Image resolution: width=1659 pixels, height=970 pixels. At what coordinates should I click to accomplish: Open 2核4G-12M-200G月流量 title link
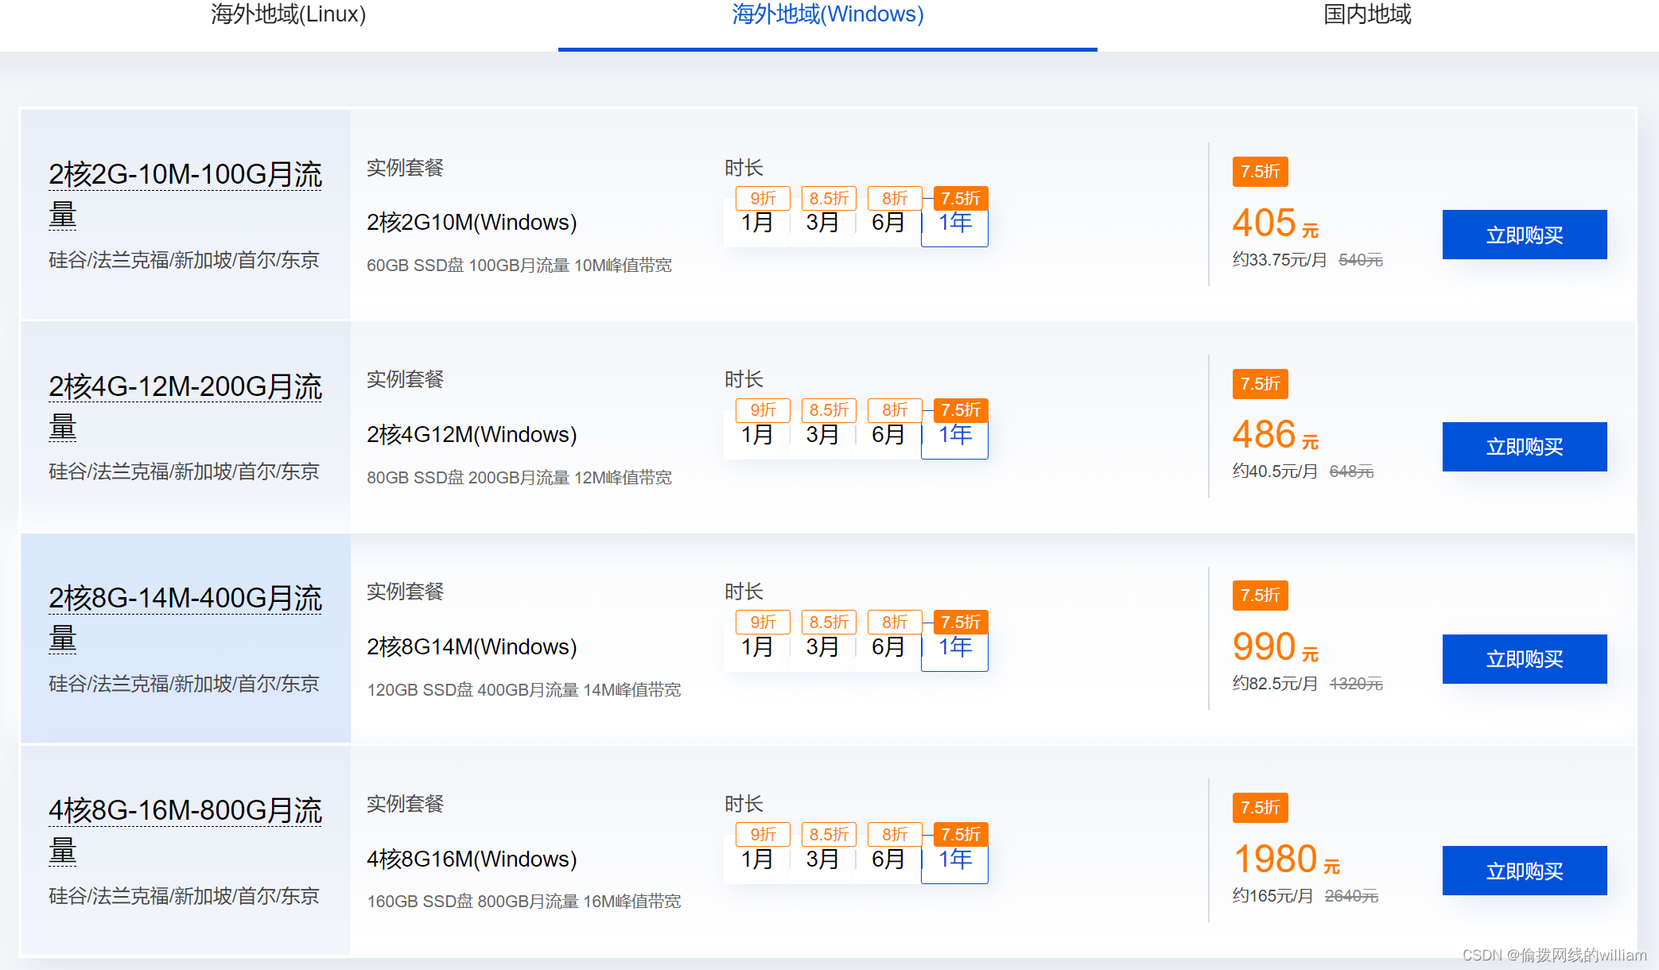[185, 387]
